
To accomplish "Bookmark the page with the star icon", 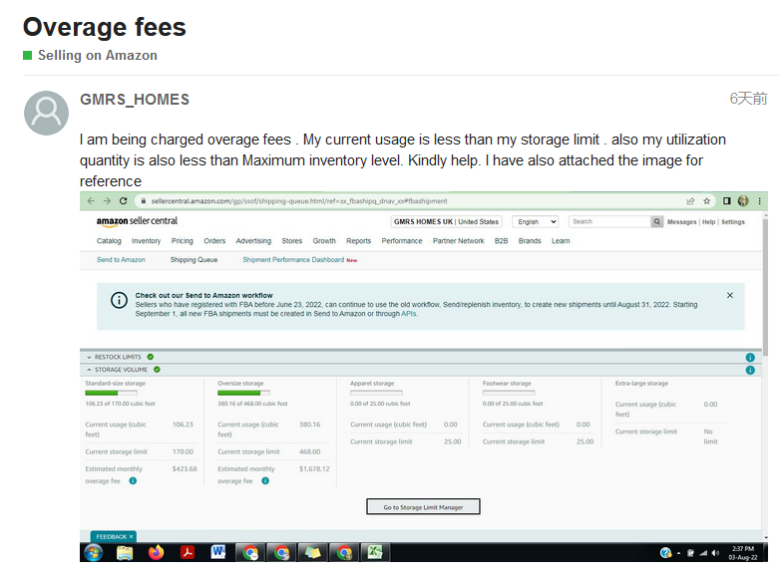I will 706,201.
